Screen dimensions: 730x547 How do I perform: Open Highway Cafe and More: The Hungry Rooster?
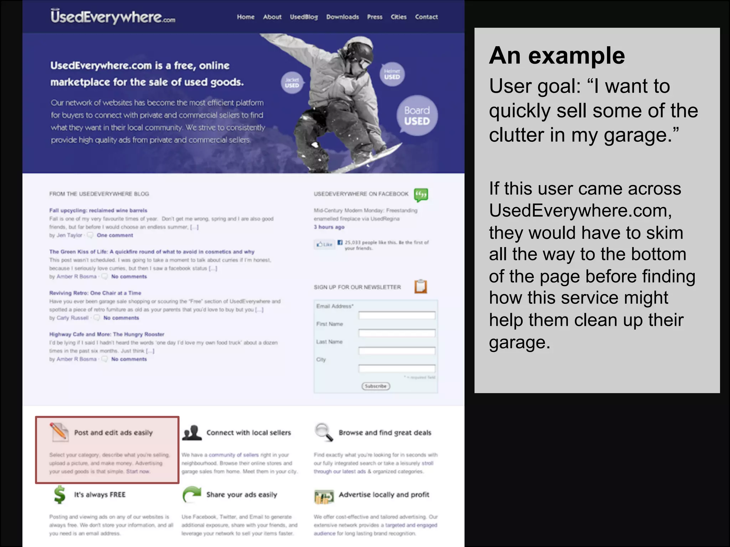pos(107,334)
